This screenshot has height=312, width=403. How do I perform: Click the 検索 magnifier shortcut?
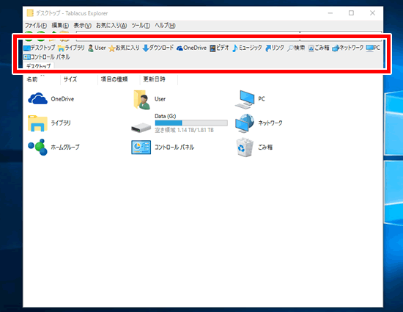click(x=296, y=48)
